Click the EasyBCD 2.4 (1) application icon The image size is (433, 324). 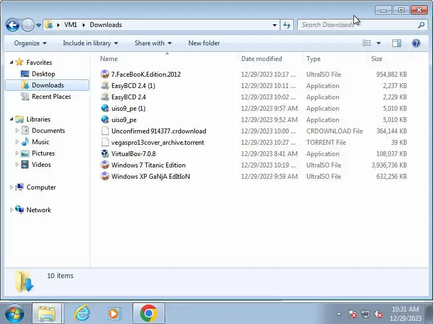pos(105,86)
